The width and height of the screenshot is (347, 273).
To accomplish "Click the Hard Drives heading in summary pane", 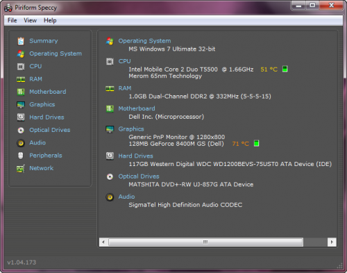I will (136, 156).
